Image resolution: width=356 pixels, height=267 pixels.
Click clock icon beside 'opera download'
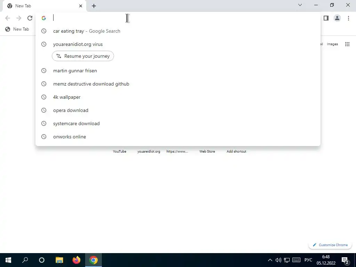(x=43, y=110)
